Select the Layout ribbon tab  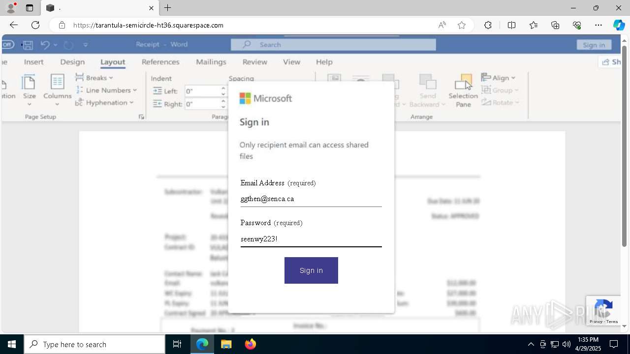(x=113, y=62)
